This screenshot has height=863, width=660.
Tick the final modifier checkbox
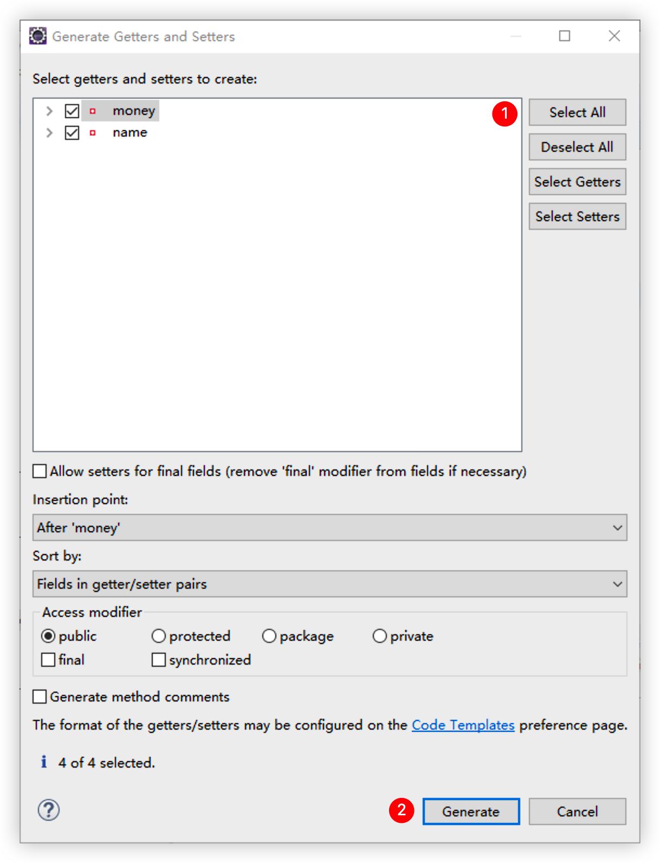(x=48, y=660)
